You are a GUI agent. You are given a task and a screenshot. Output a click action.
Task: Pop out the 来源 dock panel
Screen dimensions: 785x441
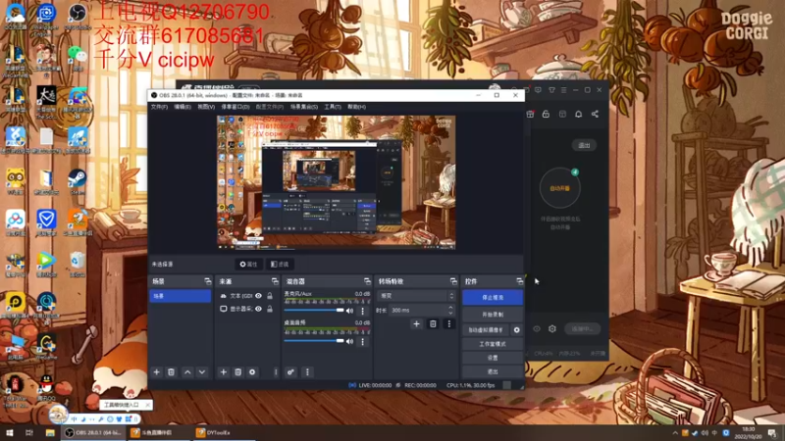(275, 281)
